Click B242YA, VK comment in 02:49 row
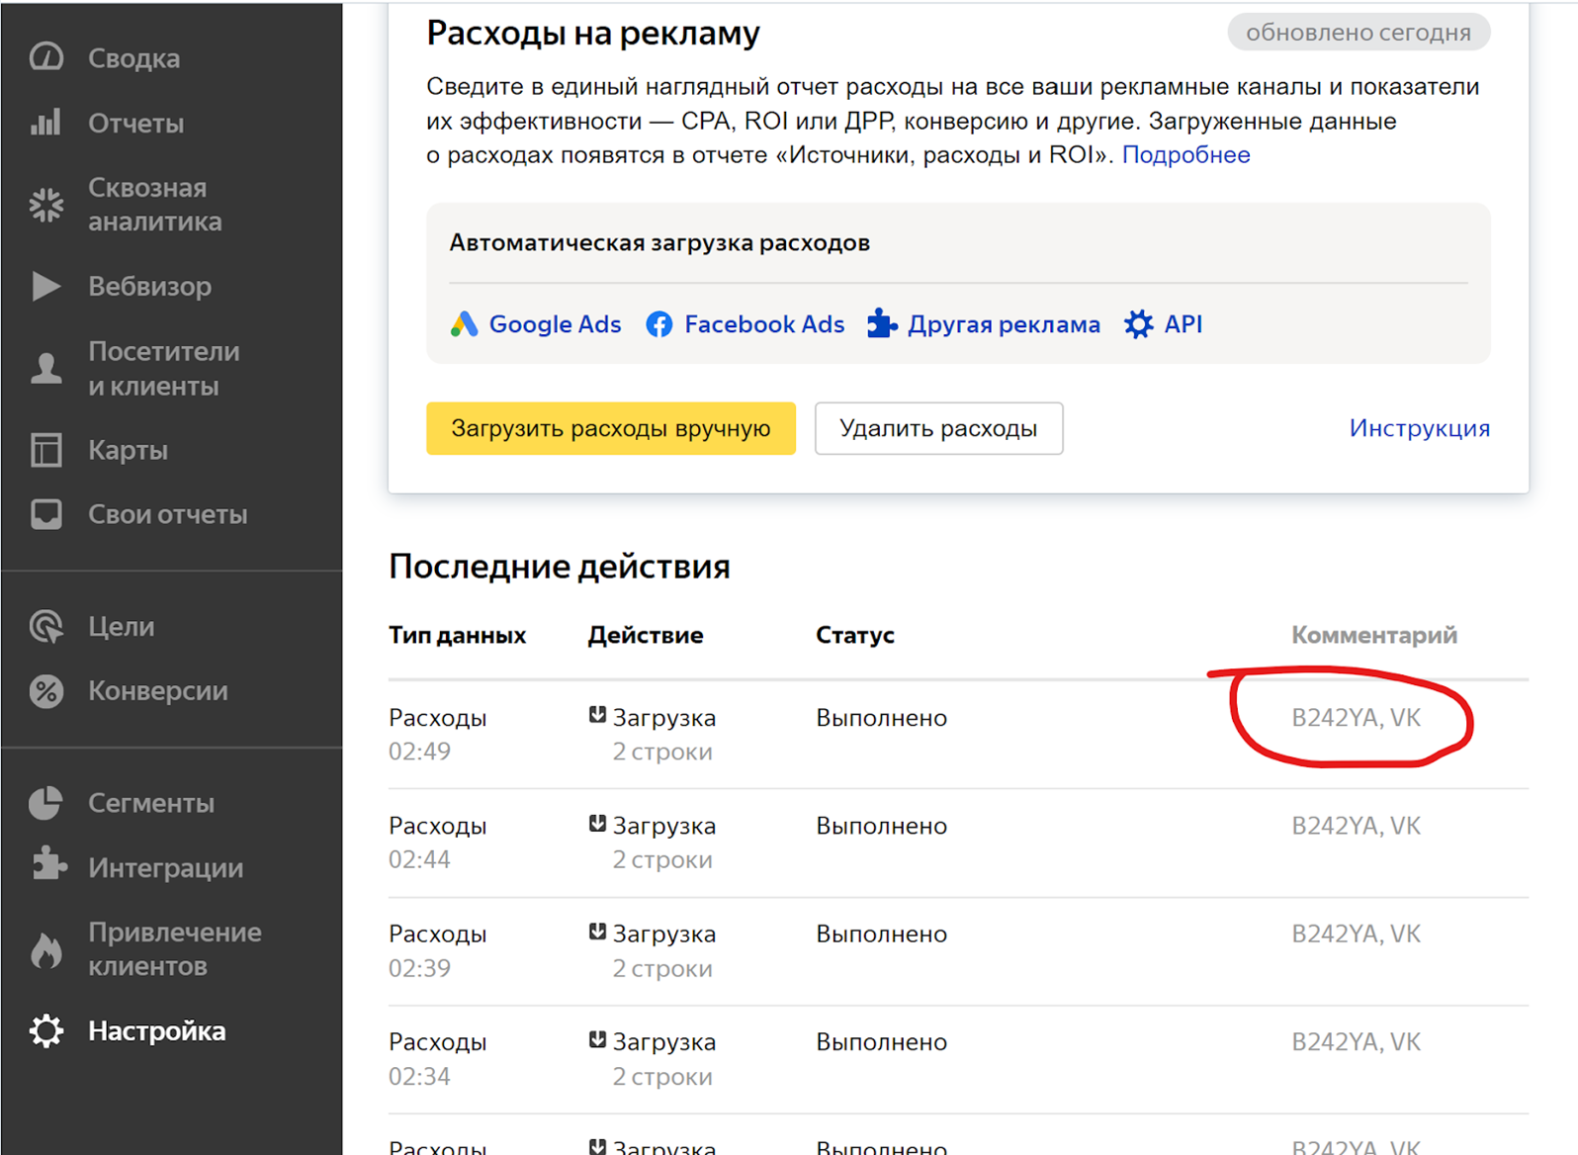The height and width of the screenshot is (1155, 1578). (x=1357, y=718)
